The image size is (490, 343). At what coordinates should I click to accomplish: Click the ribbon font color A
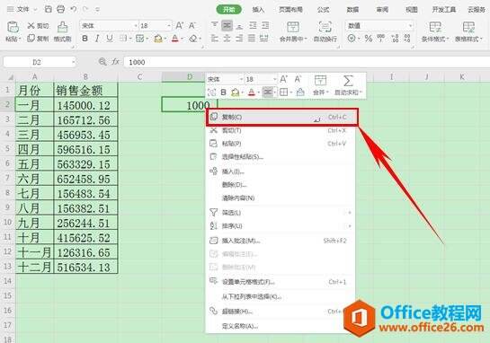point(175,39)
